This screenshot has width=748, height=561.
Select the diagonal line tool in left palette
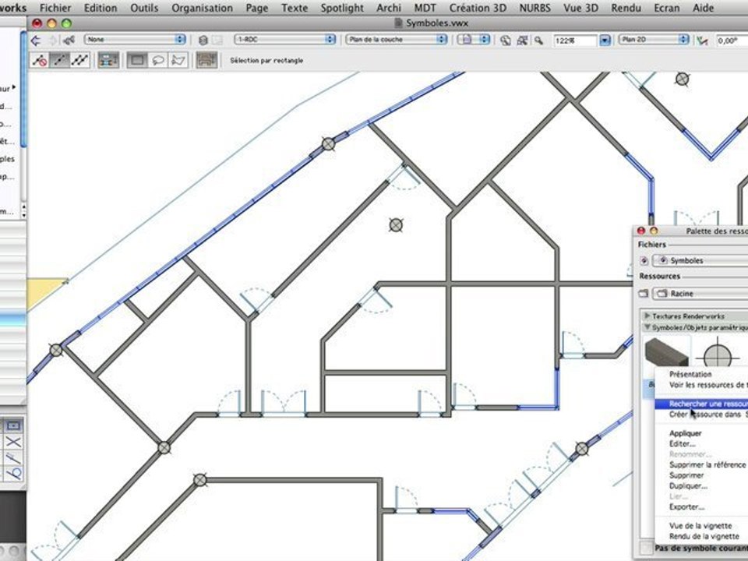point(14,458)
